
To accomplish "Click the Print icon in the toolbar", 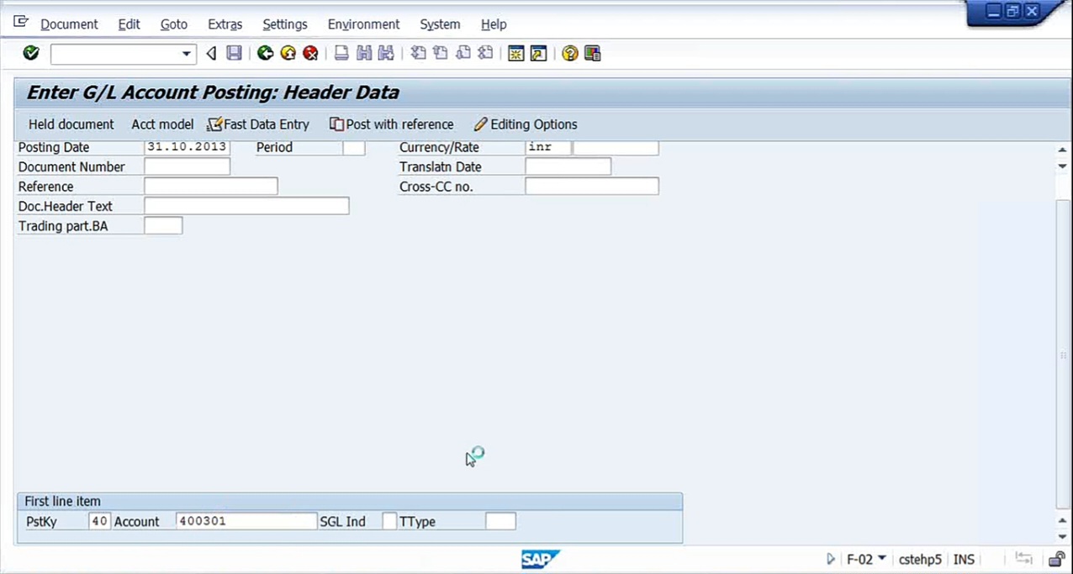I will pos(341,54).
